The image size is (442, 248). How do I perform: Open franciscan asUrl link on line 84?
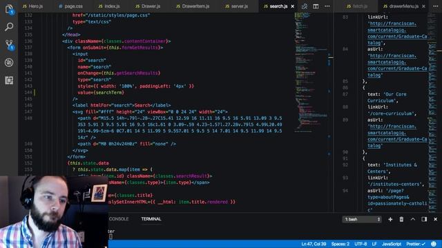point(397,65)
